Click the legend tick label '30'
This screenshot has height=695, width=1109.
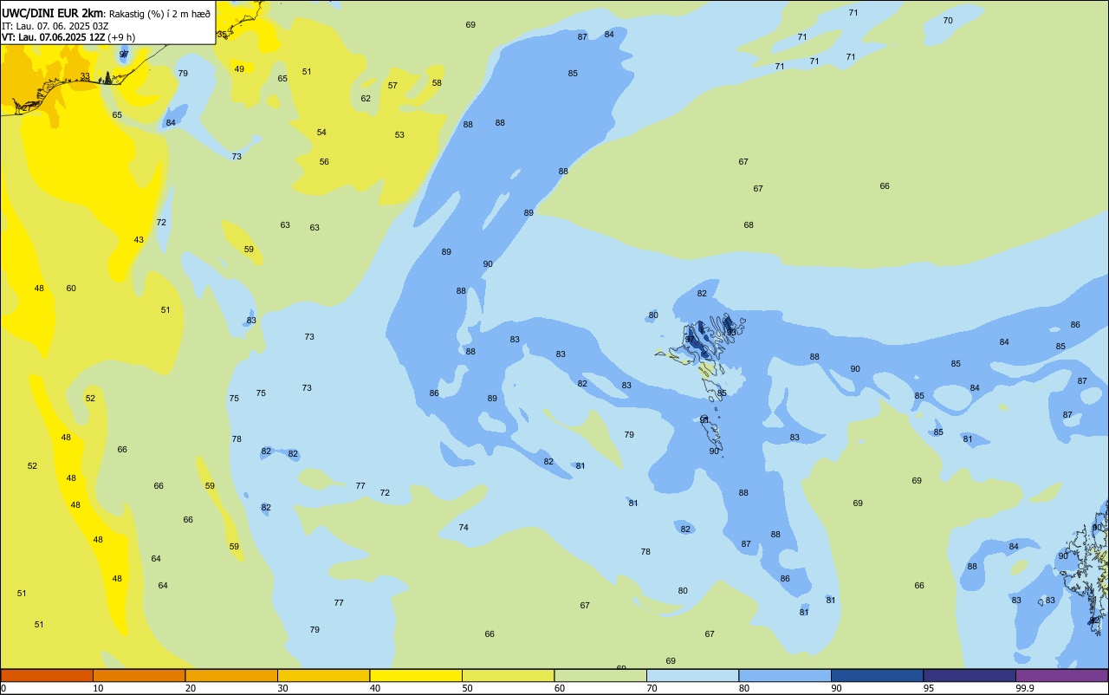click(282, 688)
